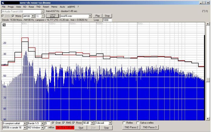Click the input field showing 5
The height and width of the screenshot is (132, 211).
coord(48,123)
